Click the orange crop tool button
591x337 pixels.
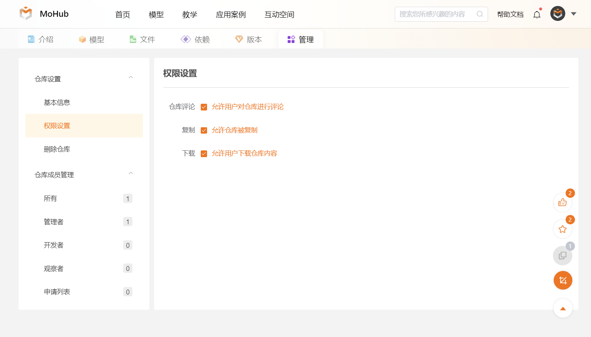point(563,280)
